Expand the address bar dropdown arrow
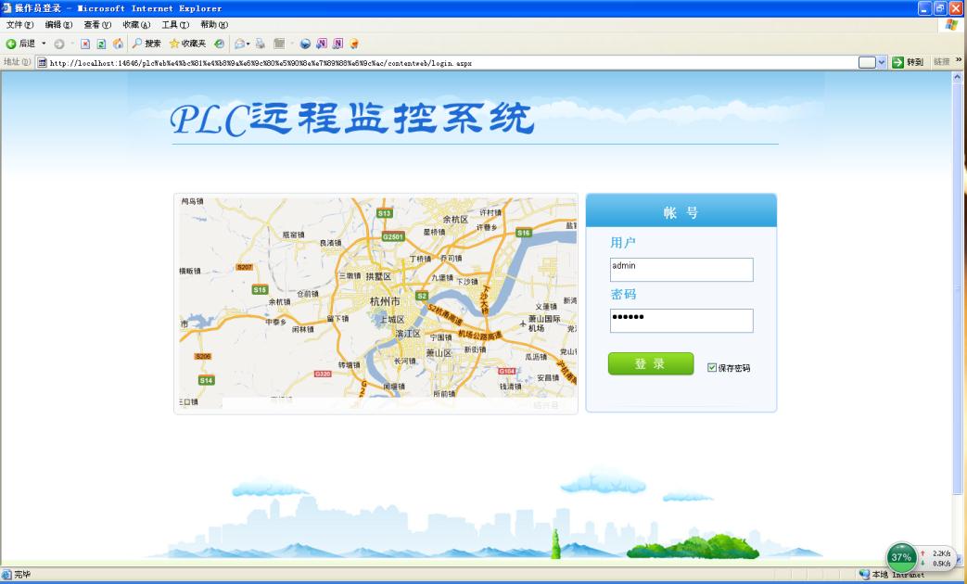Image resolution: width=967 pixels, height=584 pixels. click(882, 62)
